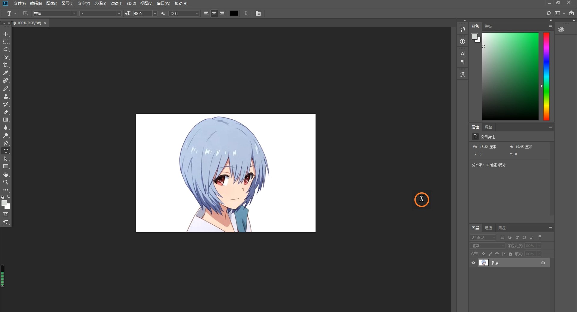Image resolution: width=577 pixels, height=312 pixels.
Task: Toggle the character and paragraph panels button
Action: pos(258,13)
